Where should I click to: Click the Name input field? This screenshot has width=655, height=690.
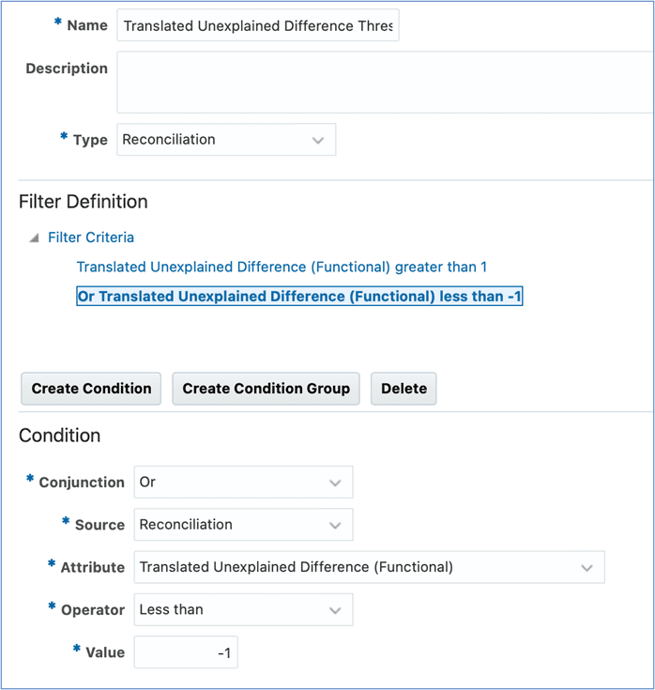tap(258, 25)
